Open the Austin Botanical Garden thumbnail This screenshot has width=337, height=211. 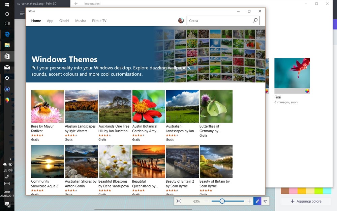point(149,106)
